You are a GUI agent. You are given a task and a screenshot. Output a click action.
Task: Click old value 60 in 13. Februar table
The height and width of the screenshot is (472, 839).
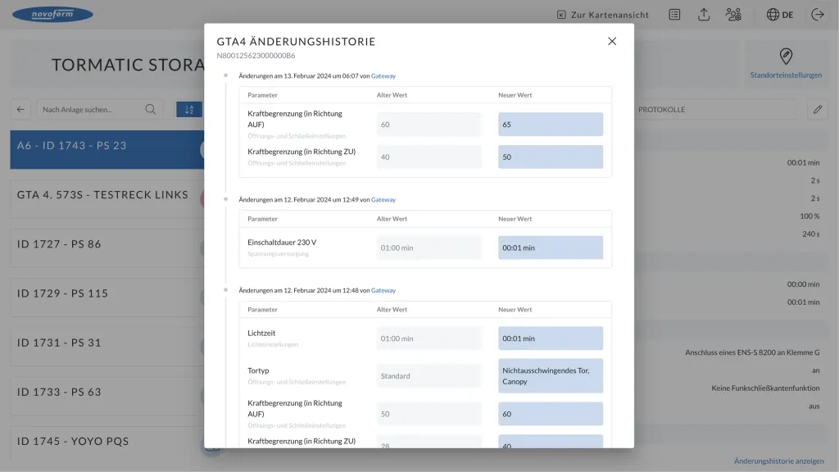pyautogui.click(x=429, y=125)
